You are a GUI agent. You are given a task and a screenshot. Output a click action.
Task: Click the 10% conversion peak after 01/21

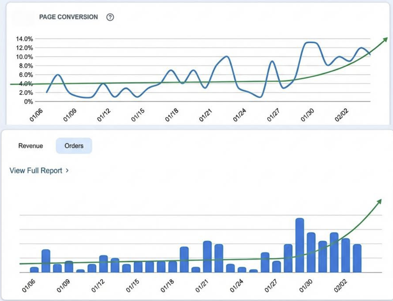(226, 57)
